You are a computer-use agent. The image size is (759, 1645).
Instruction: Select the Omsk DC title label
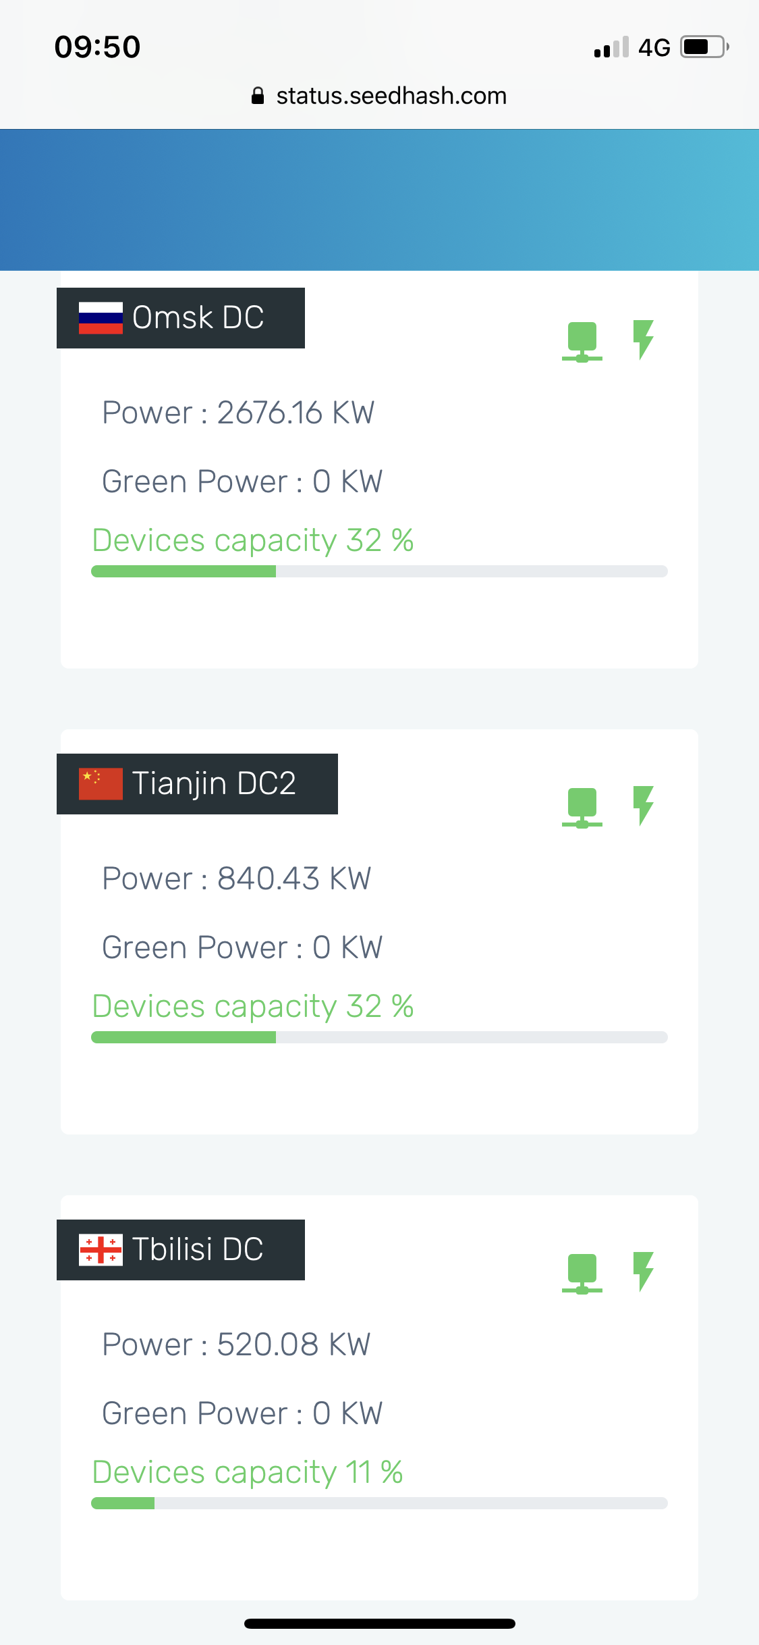coord(198,318)
